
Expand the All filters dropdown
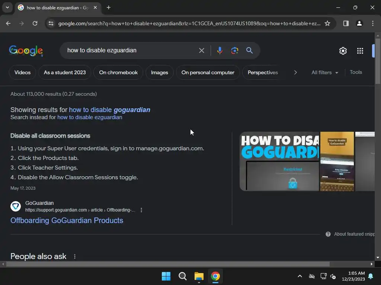click(324, 72)
